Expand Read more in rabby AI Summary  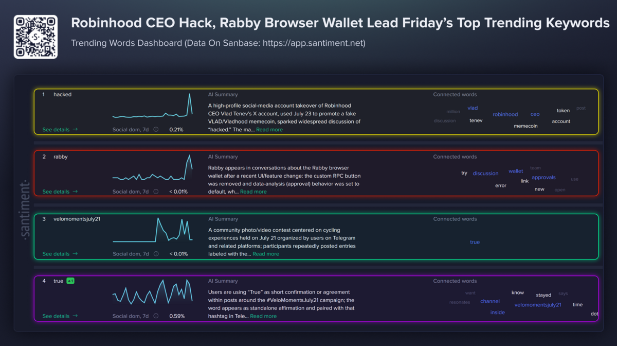pos(253,192)
